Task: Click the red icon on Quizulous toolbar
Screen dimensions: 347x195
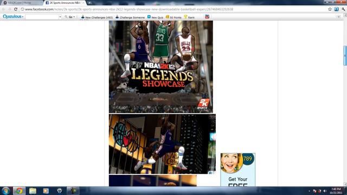Action: point(207,17)
